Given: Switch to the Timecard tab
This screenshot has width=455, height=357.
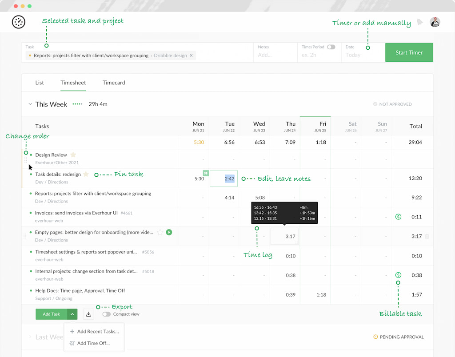Looking at the screenshot, I should coord(113,83).
